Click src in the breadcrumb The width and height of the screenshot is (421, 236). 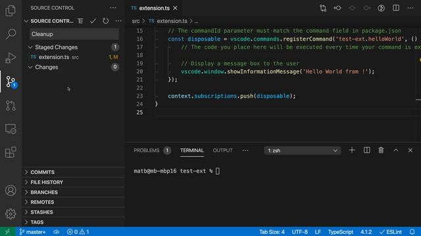click(136, 21)
